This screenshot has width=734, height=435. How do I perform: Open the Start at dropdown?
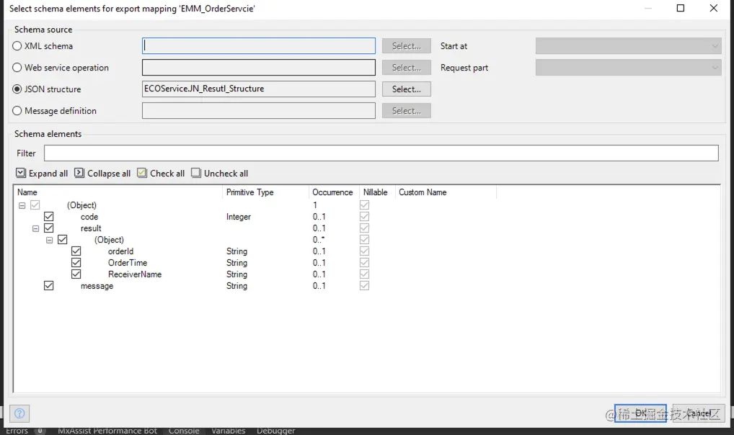point(628,46)
